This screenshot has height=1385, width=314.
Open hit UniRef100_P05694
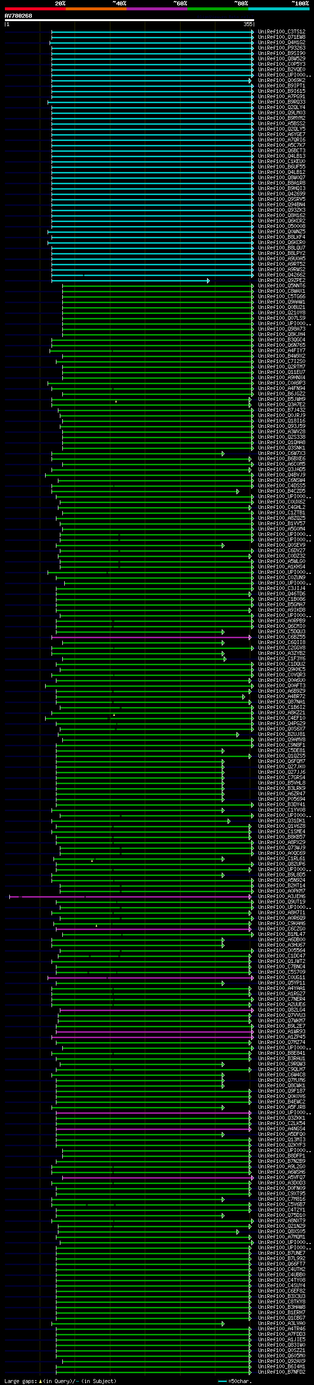[282, 799]
